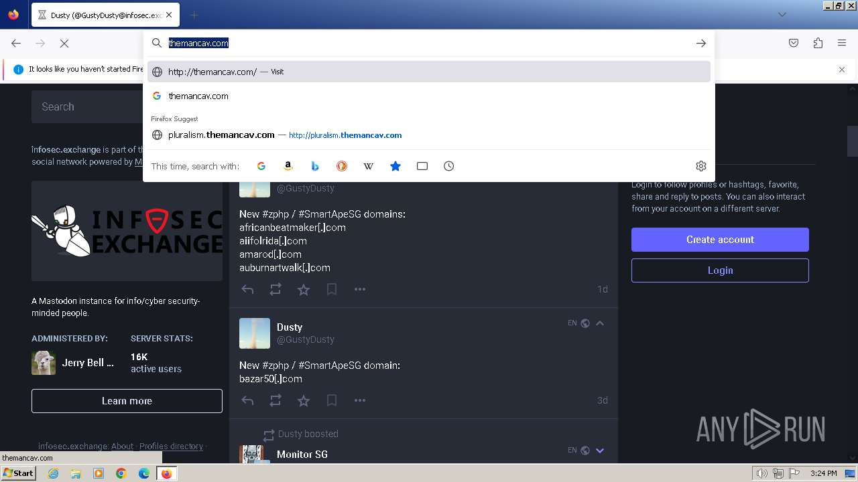Search this time with Wikipedia
This screenshot has height=482, width=858.
pos(369,166)
